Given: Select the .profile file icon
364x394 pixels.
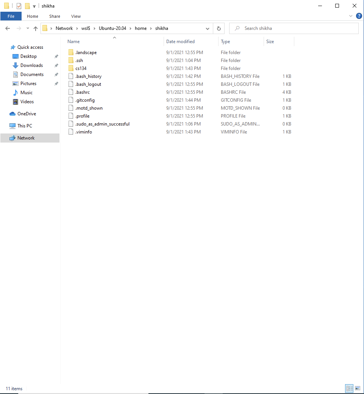Looking at the screenshot, I should click(71, 116).
